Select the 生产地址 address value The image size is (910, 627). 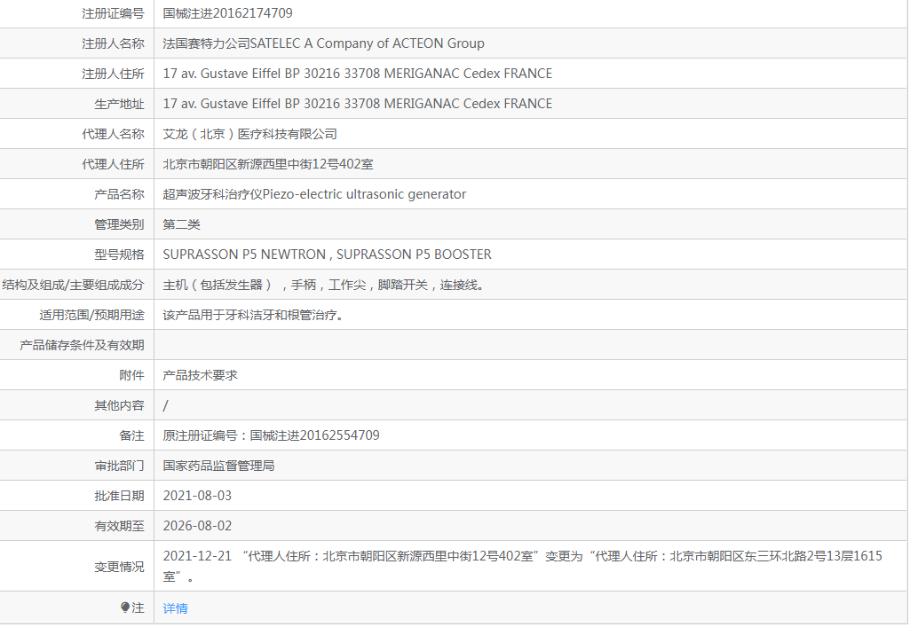click(x=358, y=104)
